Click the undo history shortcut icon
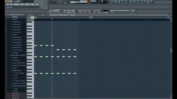The width and height of the screenshot is (177, 99). pyautogui.click(x=131, y=2)
